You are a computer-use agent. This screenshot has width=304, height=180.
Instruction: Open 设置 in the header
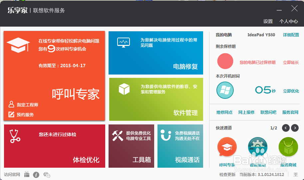(268, 21)
